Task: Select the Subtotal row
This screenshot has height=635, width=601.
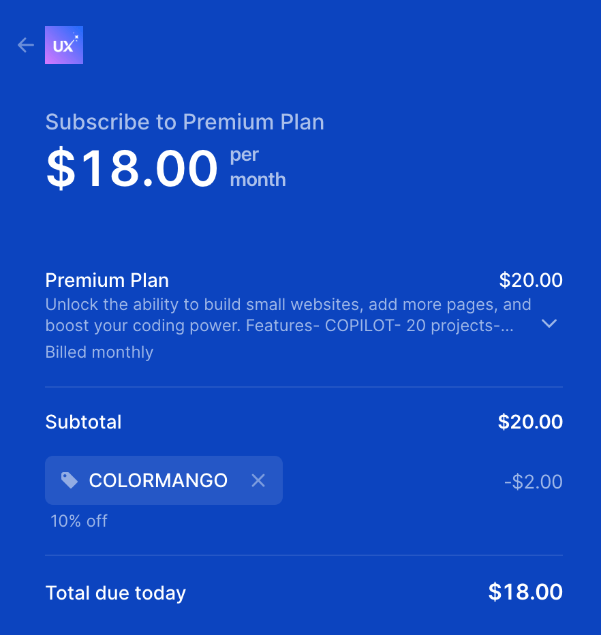Action: click(83, 422)
